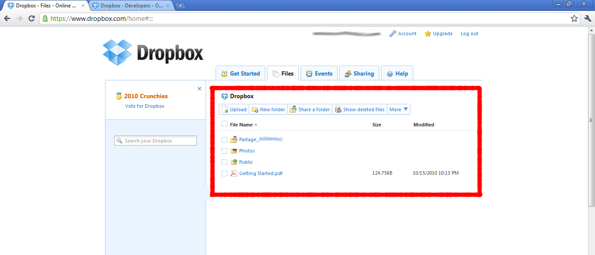595x255 pixels.
Task: Open Vote for Dropbox
Action: (x=145, y=106)
